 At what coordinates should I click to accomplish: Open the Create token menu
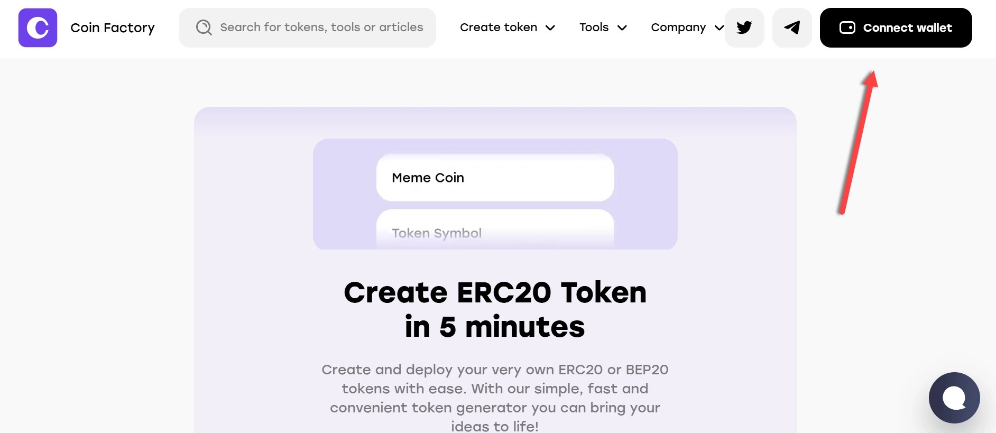pos(498,27)
